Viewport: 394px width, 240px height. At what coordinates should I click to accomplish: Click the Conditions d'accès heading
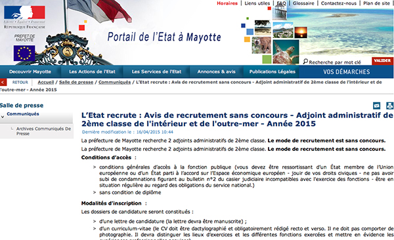[x=108, y=157]
